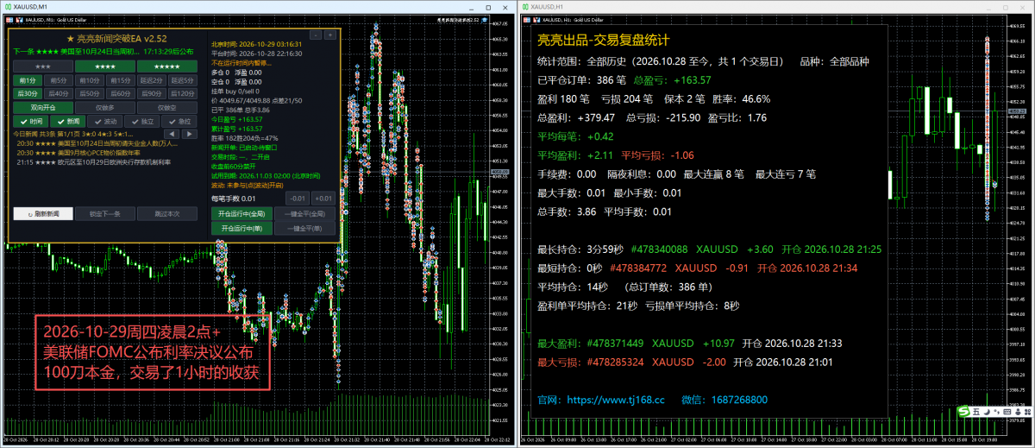Go to previous news page arrow
Screen dimensions: 1035x448
[172, 134]
